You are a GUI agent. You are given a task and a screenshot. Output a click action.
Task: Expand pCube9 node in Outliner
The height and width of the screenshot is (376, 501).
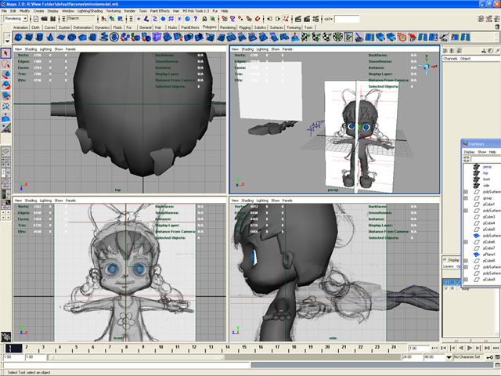pyautogui.click(x=466, y=280)
